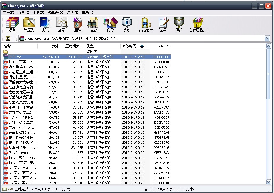Open the 命令(C) menu
The height and width of the screenshot is (193, 274).
coord(23,12)
